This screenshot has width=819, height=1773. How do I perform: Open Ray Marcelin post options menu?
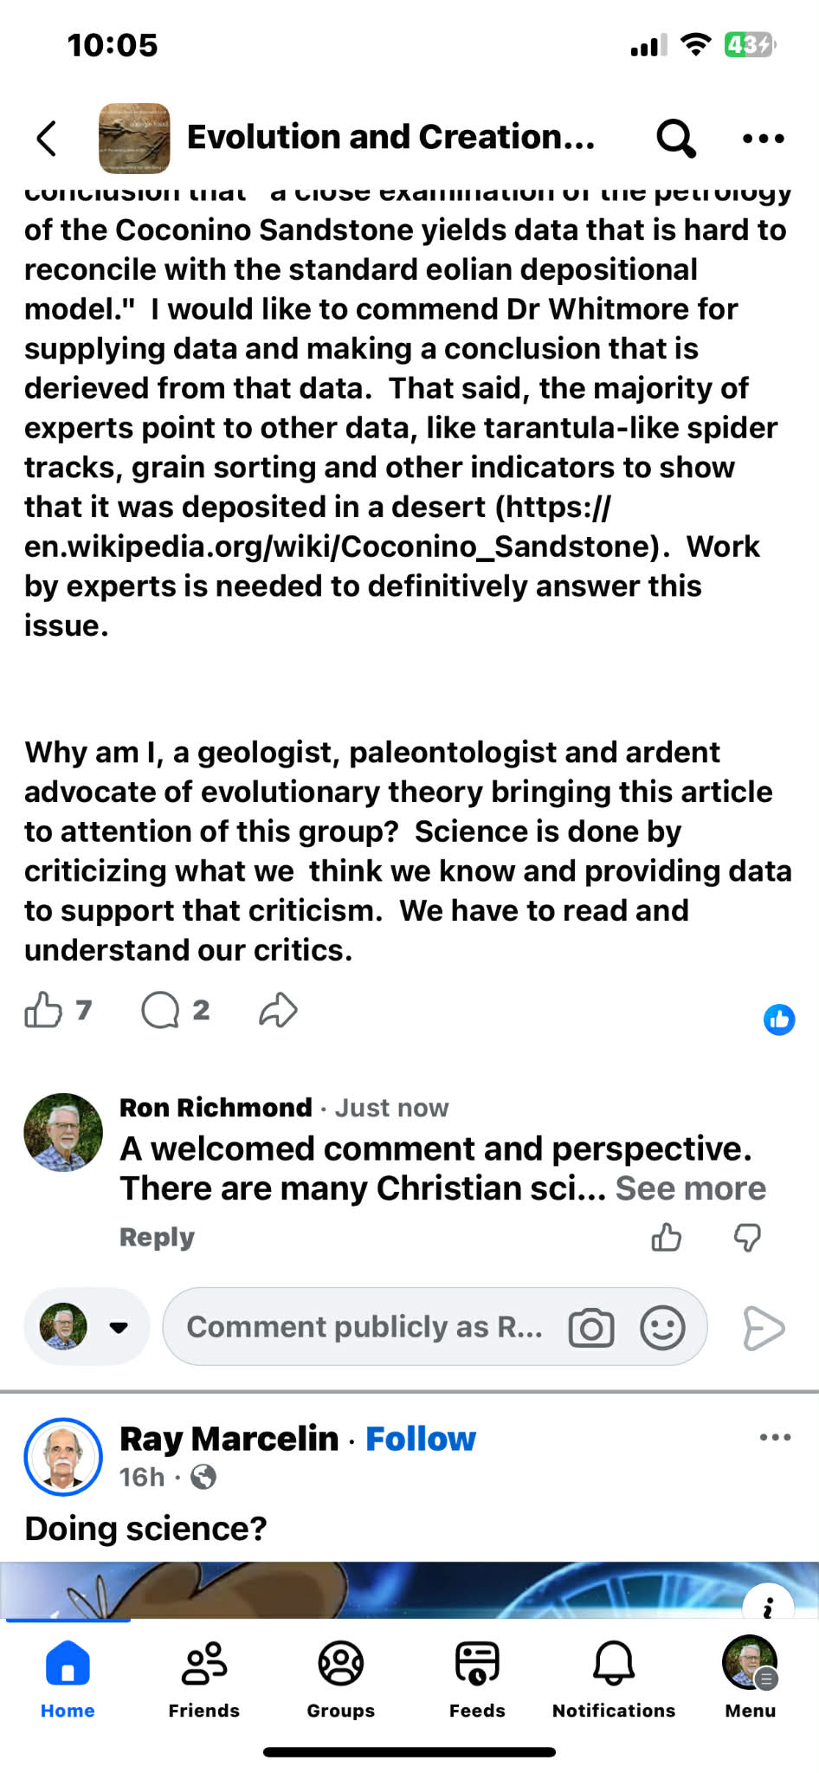775,1438
